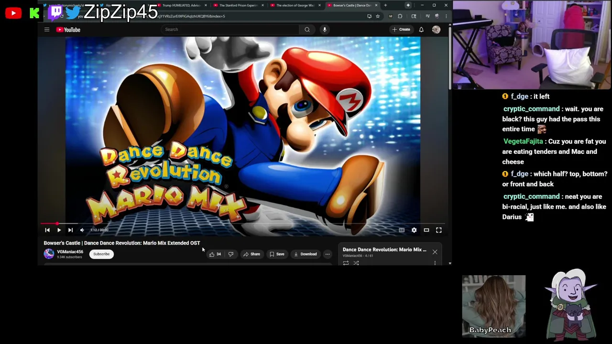Close the Mario Mix playlist panel
The image size is (612, 344).
coord(435,252)
